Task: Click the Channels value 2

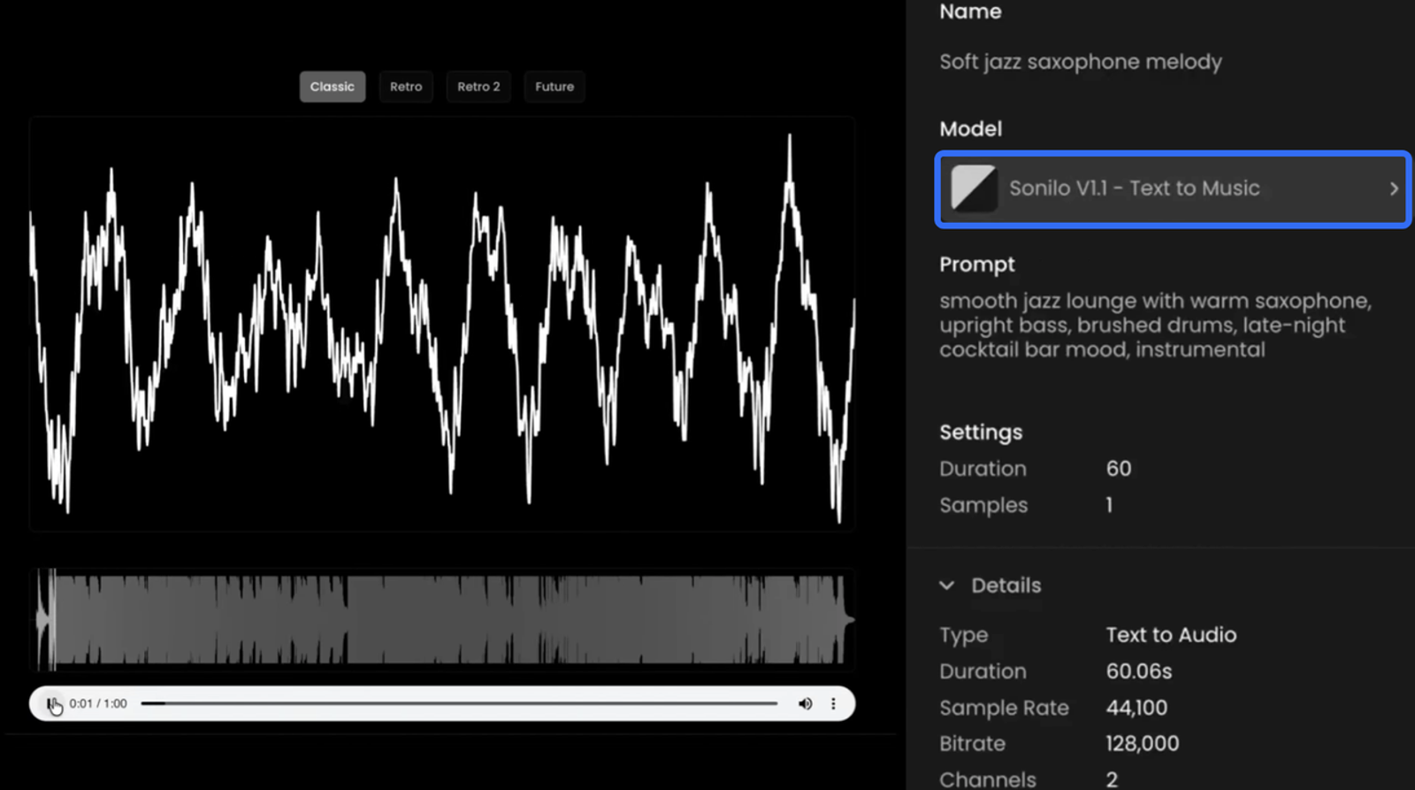Action: tap(1112, 779)
